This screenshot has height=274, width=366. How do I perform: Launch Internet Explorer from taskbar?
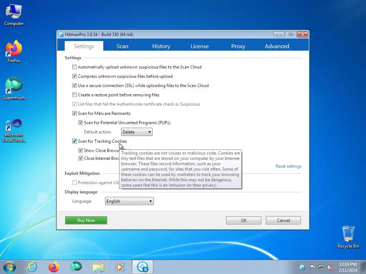[x=32, y=267]
